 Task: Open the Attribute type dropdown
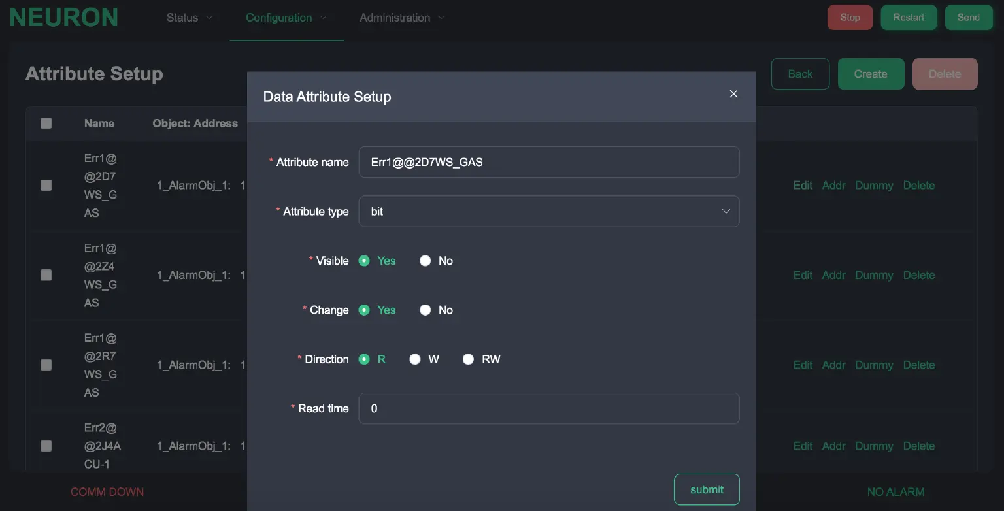(548, 212)
